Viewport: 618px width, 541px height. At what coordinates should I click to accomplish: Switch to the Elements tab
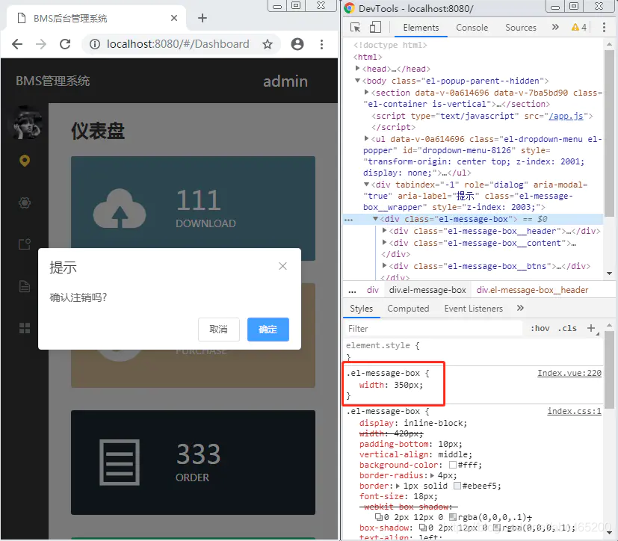421,28
